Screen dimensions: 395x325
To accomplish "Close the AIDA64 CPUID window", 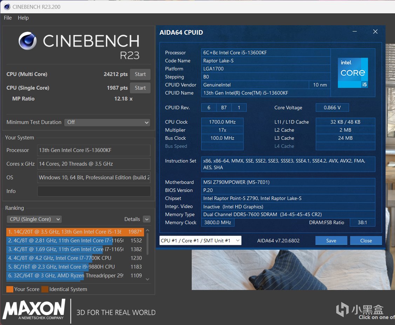I will click(x=375, y=32).
